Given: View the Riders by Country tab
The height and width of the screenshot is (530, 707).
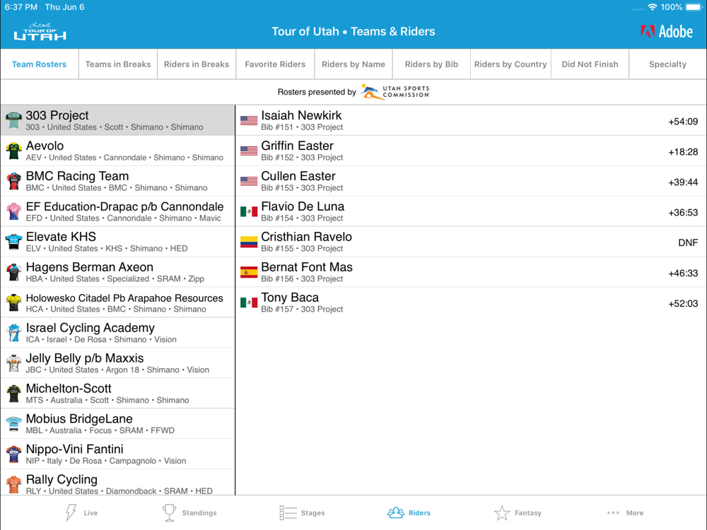Looking at the screenshot, I should [510, 64].
